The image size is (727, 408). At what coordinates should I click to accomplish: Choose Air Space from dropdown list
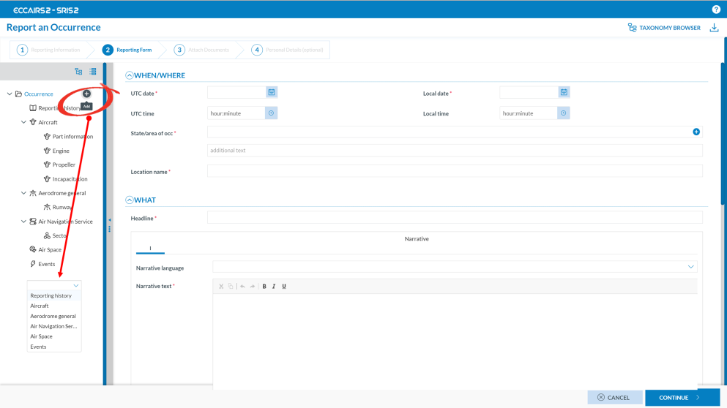tap(53, 336)
